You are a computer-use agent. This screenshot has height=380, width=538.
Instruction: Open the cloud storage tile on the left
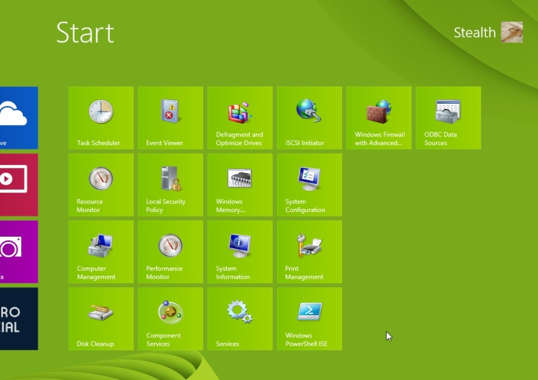(x=17, y=117)
